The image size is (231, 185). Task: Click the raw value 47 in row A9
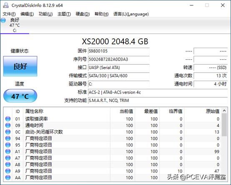[x=217, y=171]
